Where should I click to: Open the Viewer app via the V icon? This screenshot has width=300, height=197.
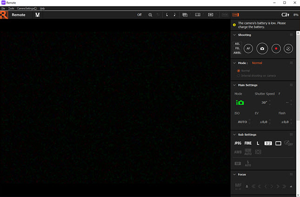click(38, 15)
